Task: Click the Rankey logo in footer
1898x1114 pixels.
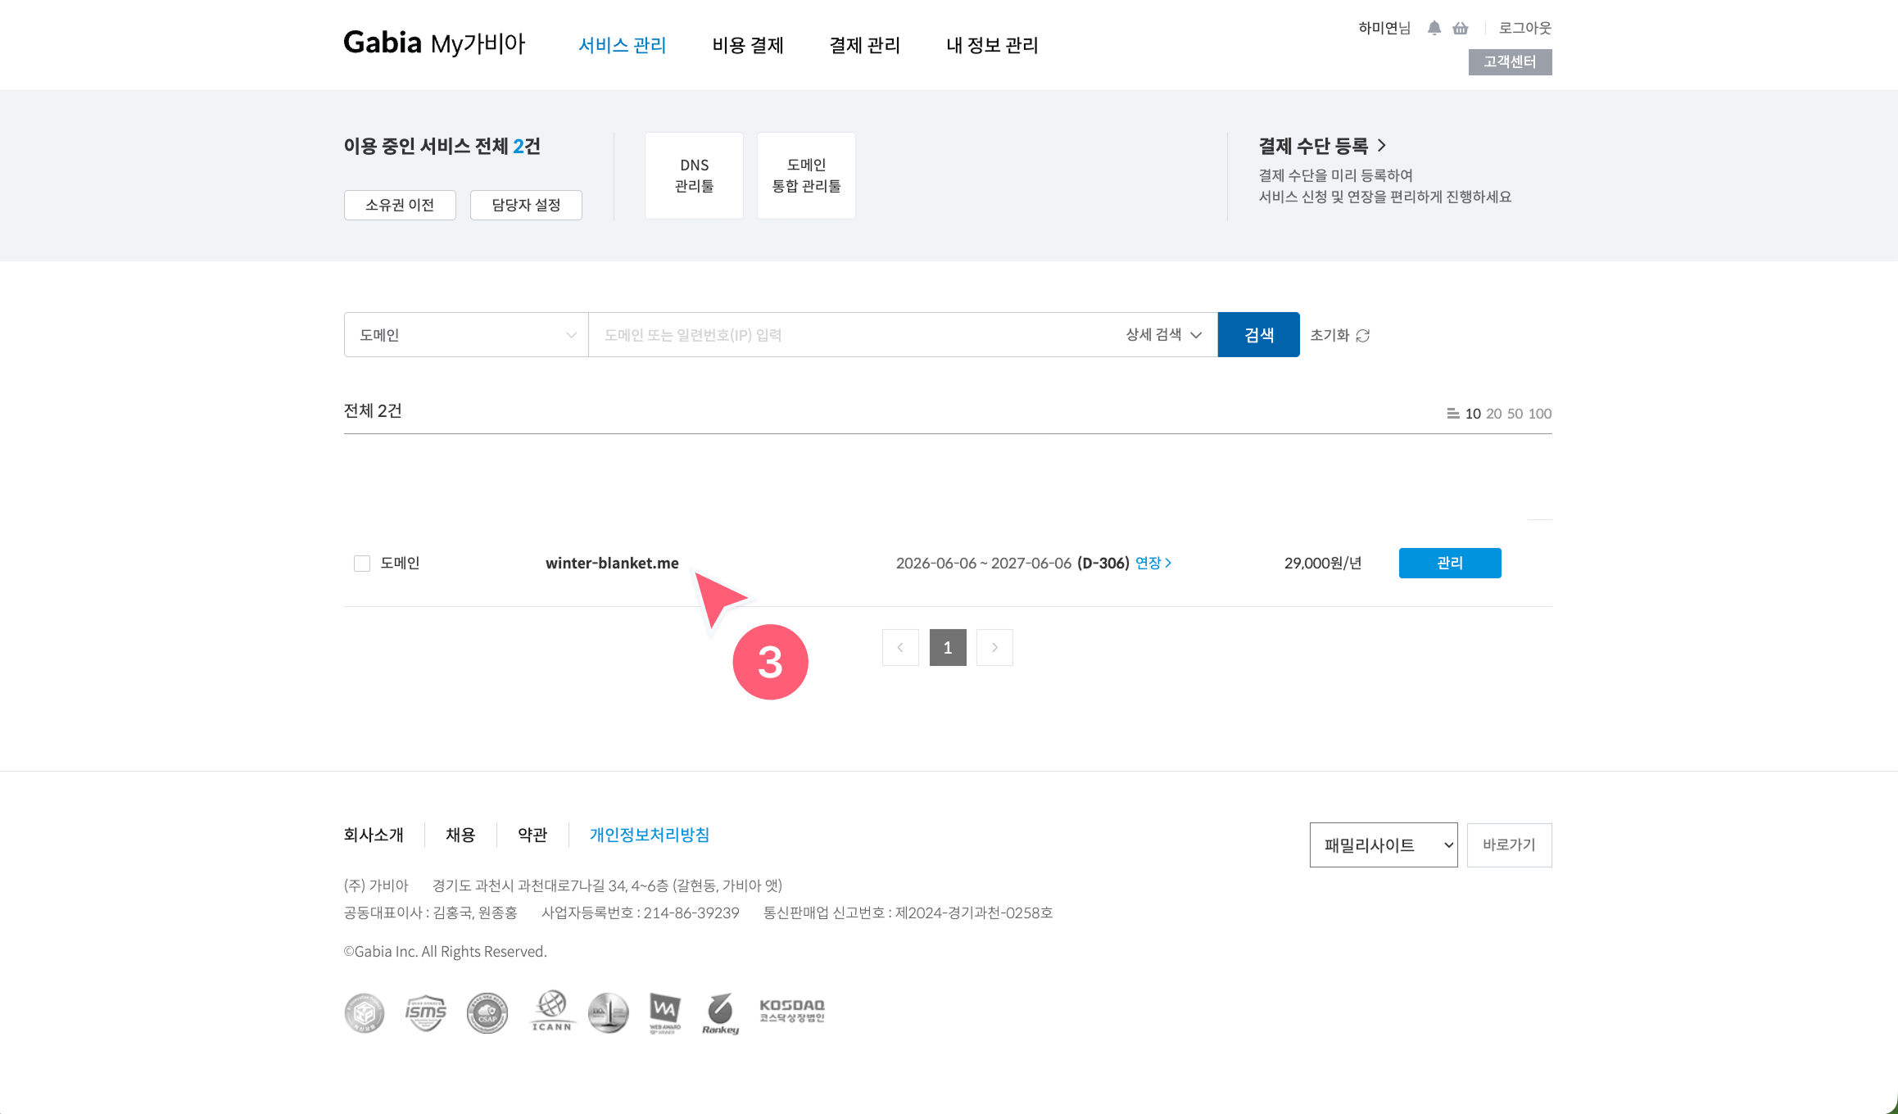Action: [x=720, y=1013]
